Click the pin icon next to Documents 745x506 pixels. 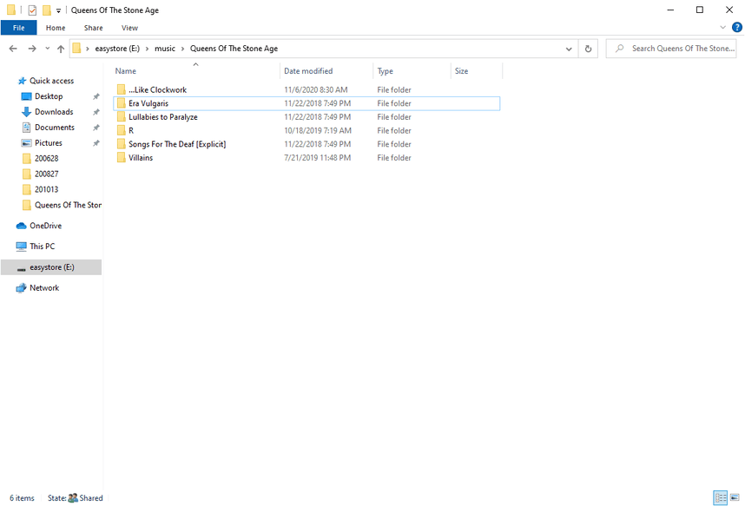(96, 128)
